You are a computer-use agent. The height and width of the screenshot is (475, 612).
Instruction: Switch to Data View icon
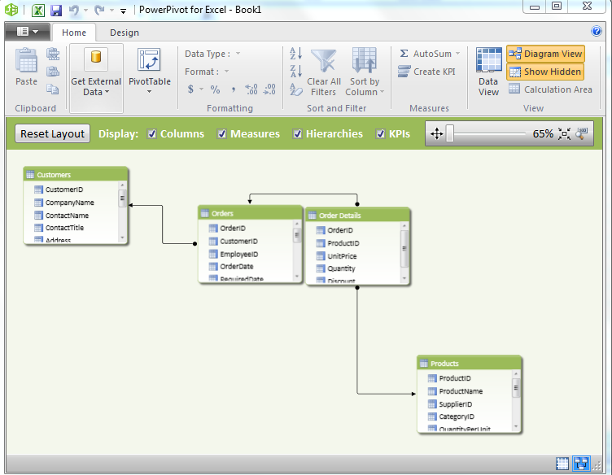pyautogui.click(x=488, y=60)
